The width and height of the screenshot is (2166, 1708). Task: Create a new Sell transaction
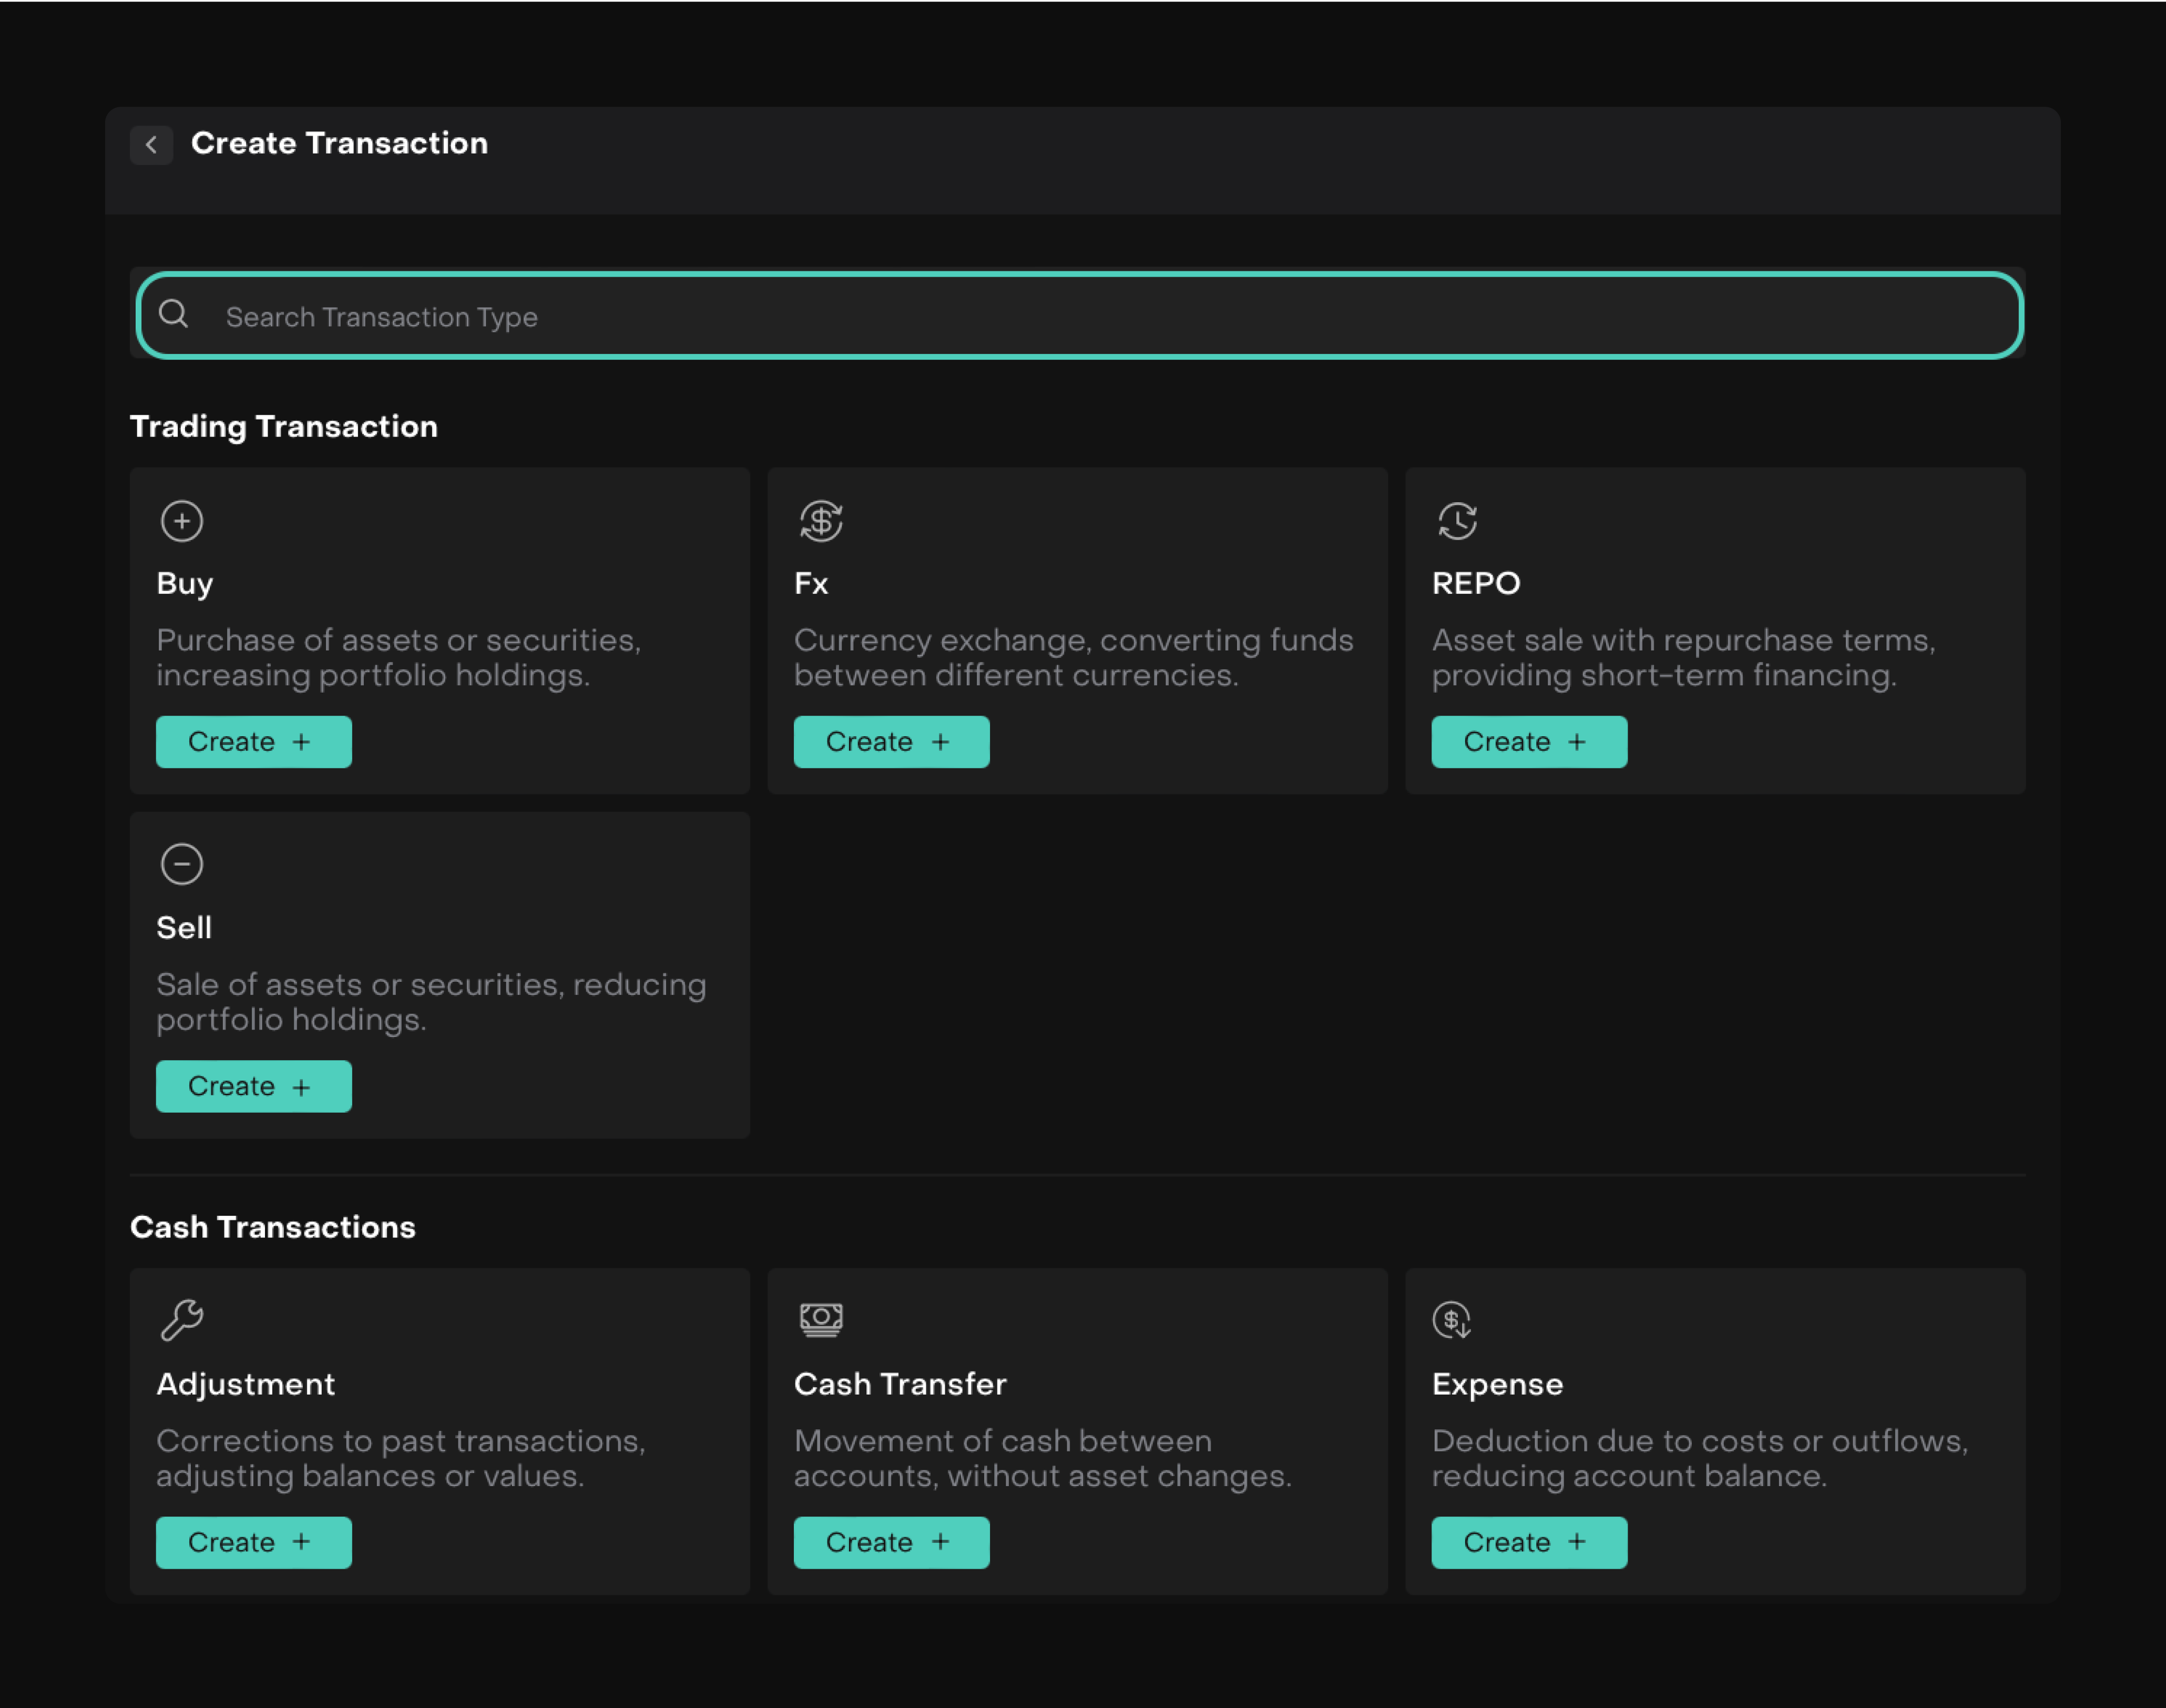tap(253, 1086)
